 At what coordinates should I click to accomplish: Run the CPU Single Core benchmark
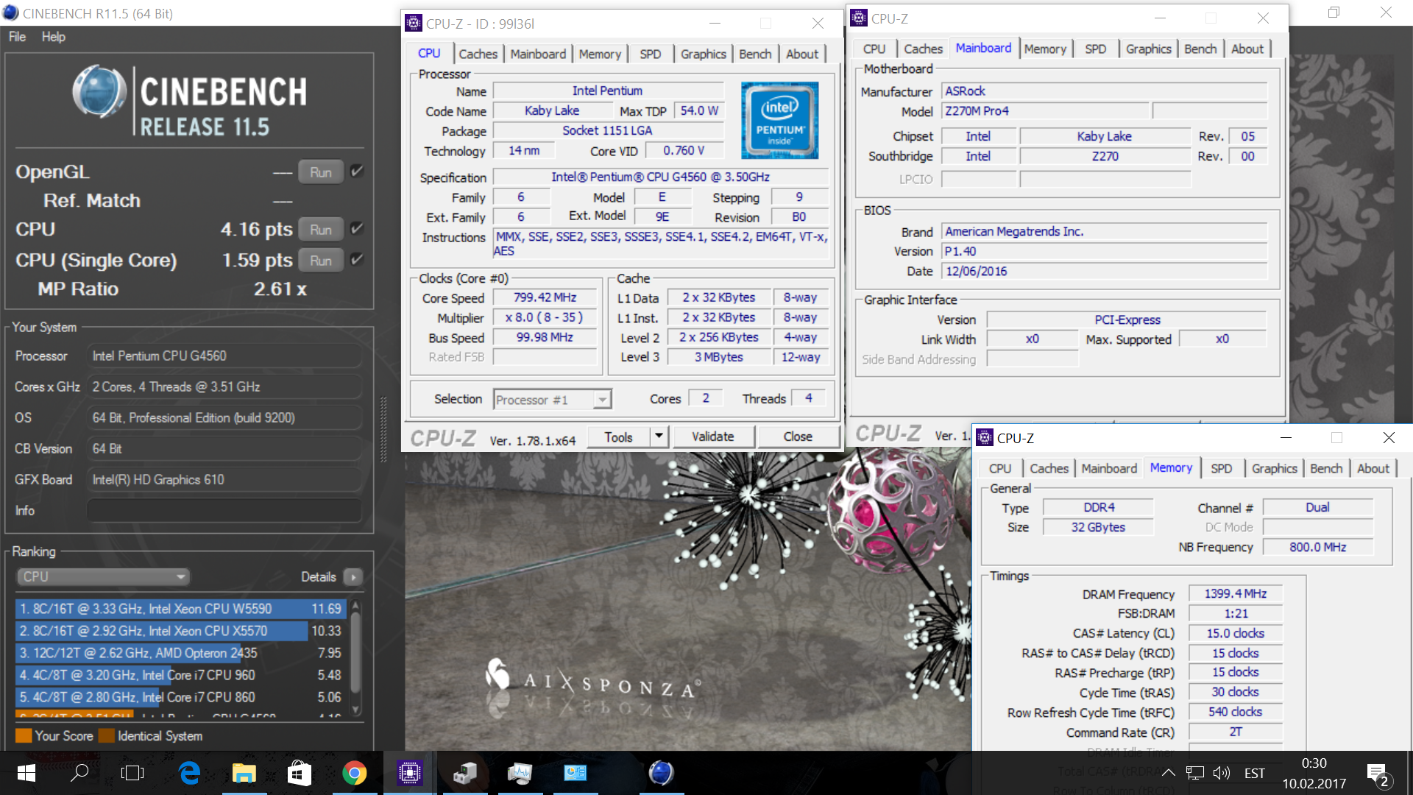click(x=321, y=260)
